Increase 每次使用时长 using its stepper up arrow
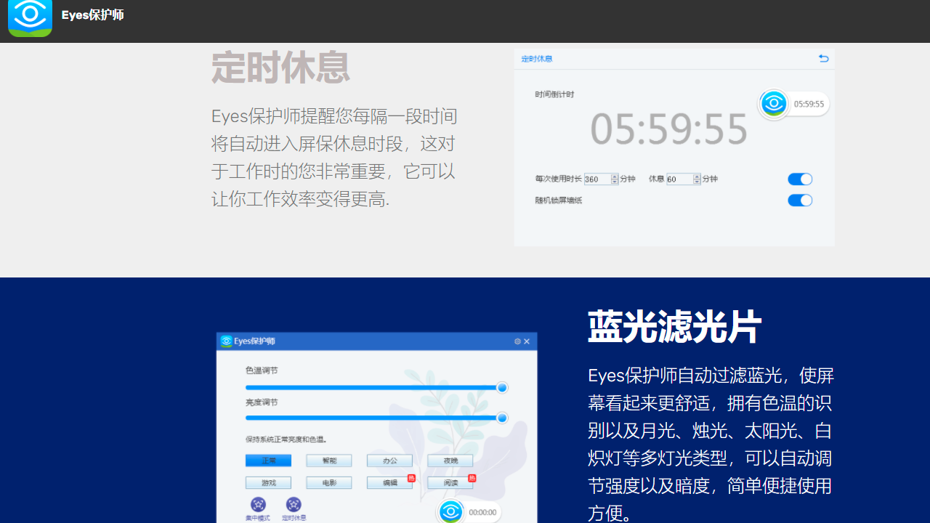This screenshot has height=523, width=930. point(614,177)
